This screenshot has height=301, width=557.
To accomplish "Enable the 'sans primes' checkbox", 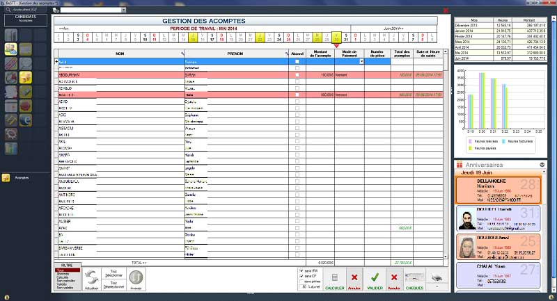I will (301, 281).
